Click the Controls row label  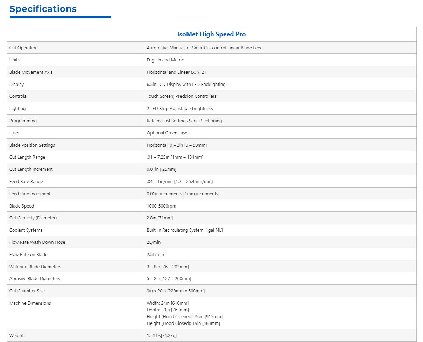click(x=18, y=96)
